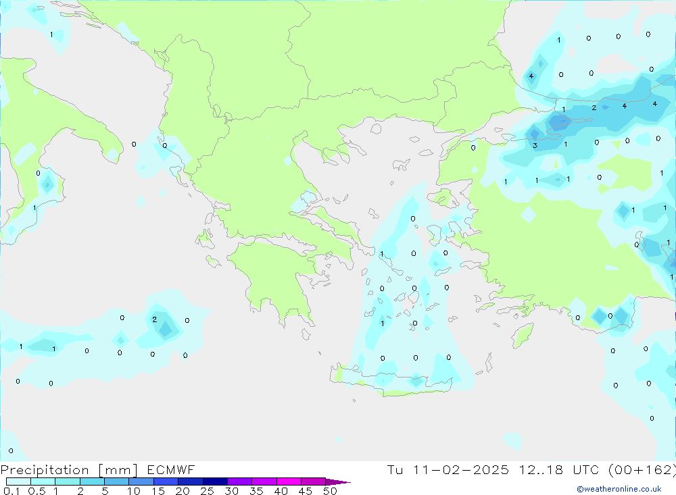Click the 'Tu 11-02-2025' date text
The image size is (676, 495).
448,469
